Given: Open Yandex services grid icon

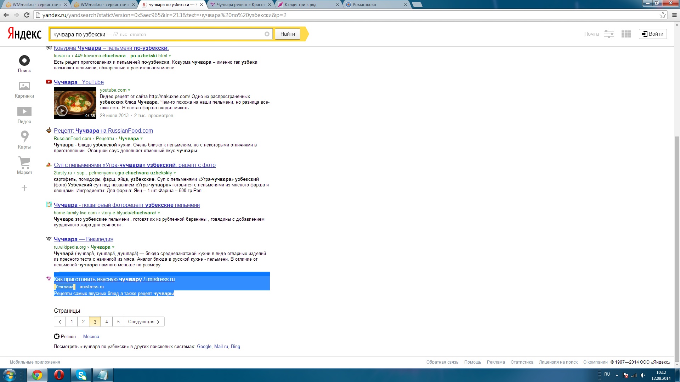Looking at the screenshot, I should 626,34.
